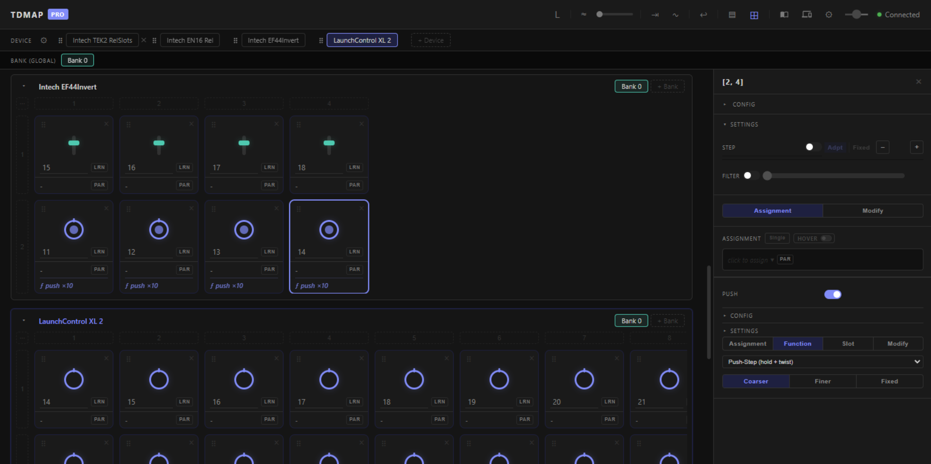Image resolution: width=931 pixels, height=464 pixels.
Task: Collapse the LaunchControl XL 2 device group
Action: tap(24, 321)
